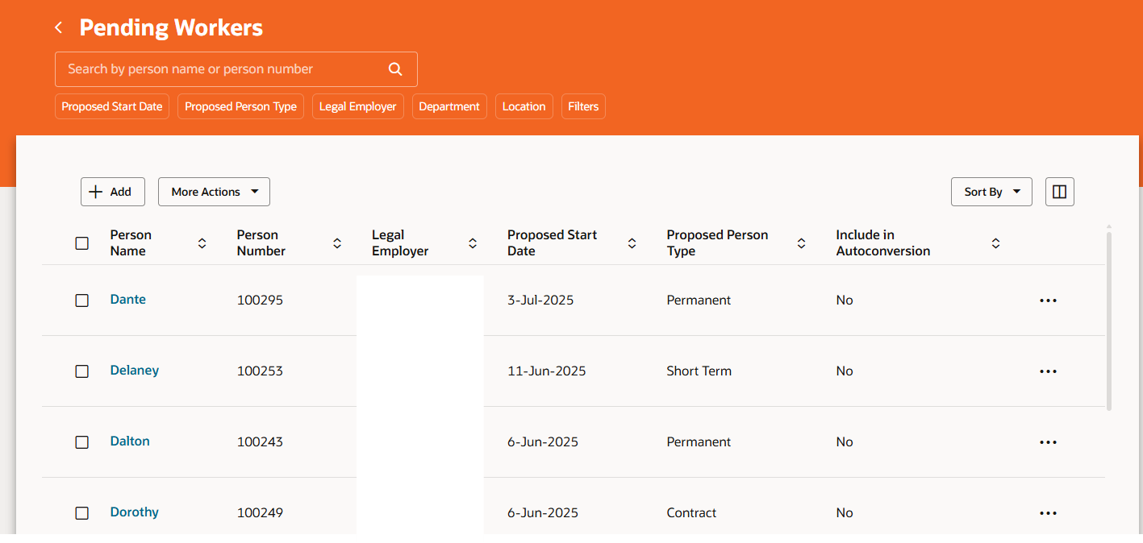Click the table's vertical scrollbar

tap(1109, 321)
